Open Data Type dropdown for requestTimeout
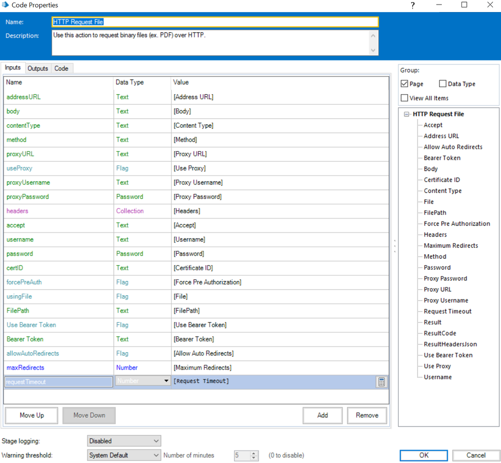The height and width of the screenshot is (463, 501). click(166, 381)
